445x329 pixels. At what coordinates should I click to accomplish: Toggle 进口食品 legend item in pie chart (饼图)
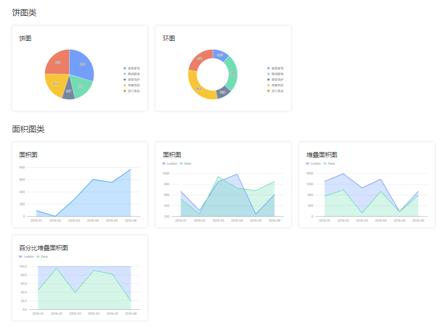tap(132, 91)
